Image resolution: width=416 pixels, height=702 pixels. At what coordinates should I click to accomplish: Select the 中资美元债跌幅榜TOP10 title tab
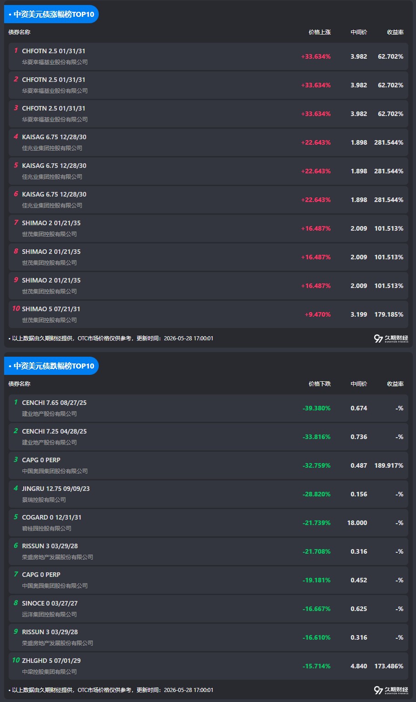pos(51,366)
